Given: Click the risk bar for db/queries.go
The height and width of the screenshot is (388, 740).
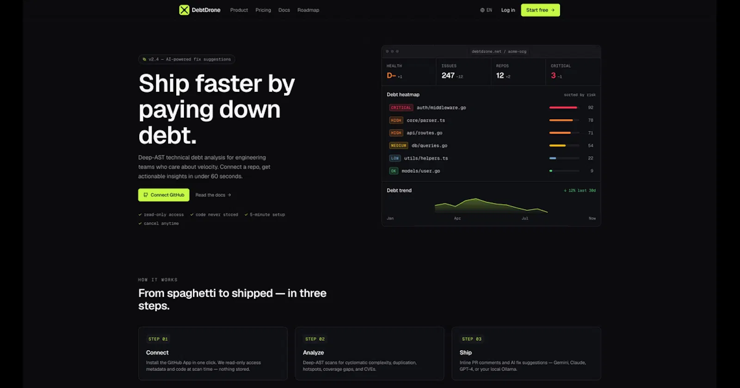Looking at the screenshot, I should (564, 145).
